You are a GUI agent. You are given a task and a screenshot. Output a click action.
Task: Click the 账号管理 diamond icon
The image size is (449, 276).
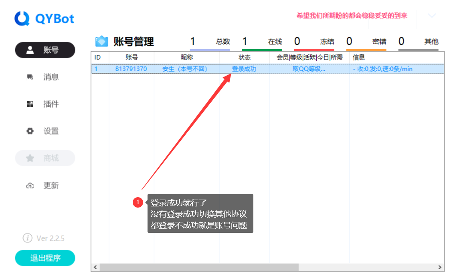pos(101,42)
